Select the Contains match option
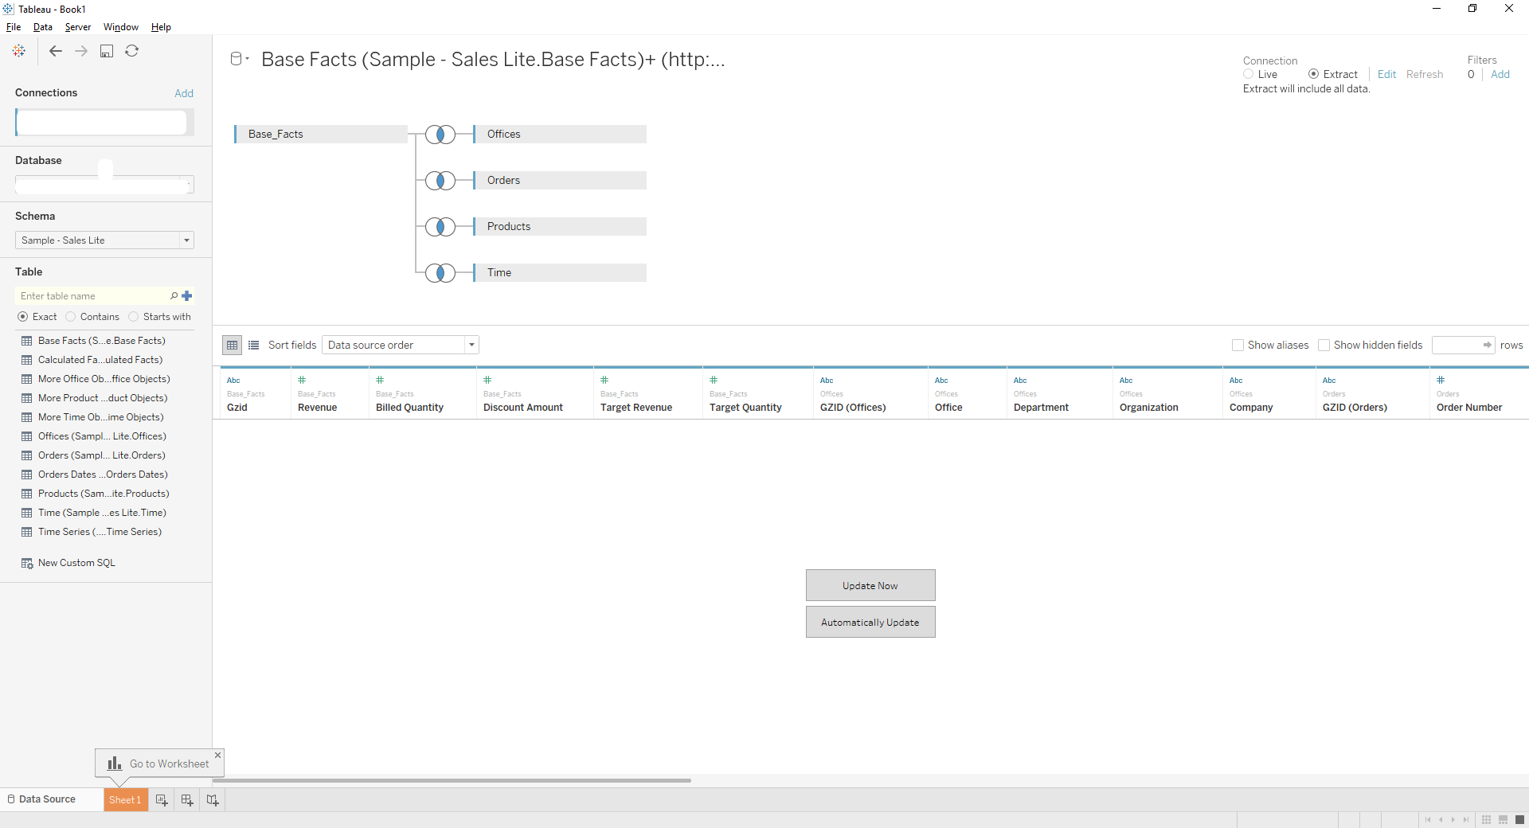The width and height of the screenshot is (1529, 828). pos(70,317)
